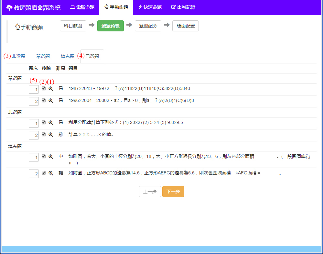Click the green 選題預覽 step button
This screenshot has height=254, width=323.
click(110, 26)
